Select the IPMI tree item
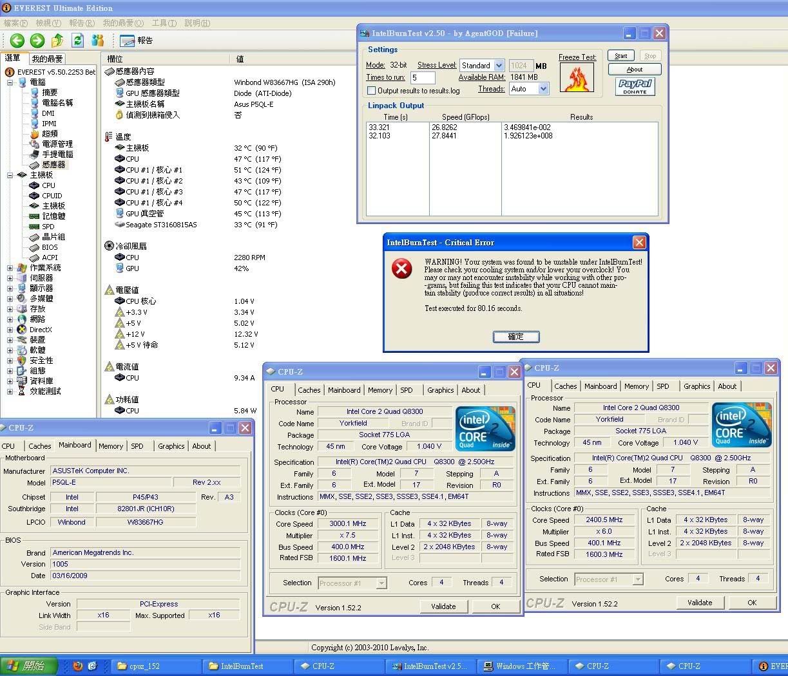The image size is (788, 676). 49,124
